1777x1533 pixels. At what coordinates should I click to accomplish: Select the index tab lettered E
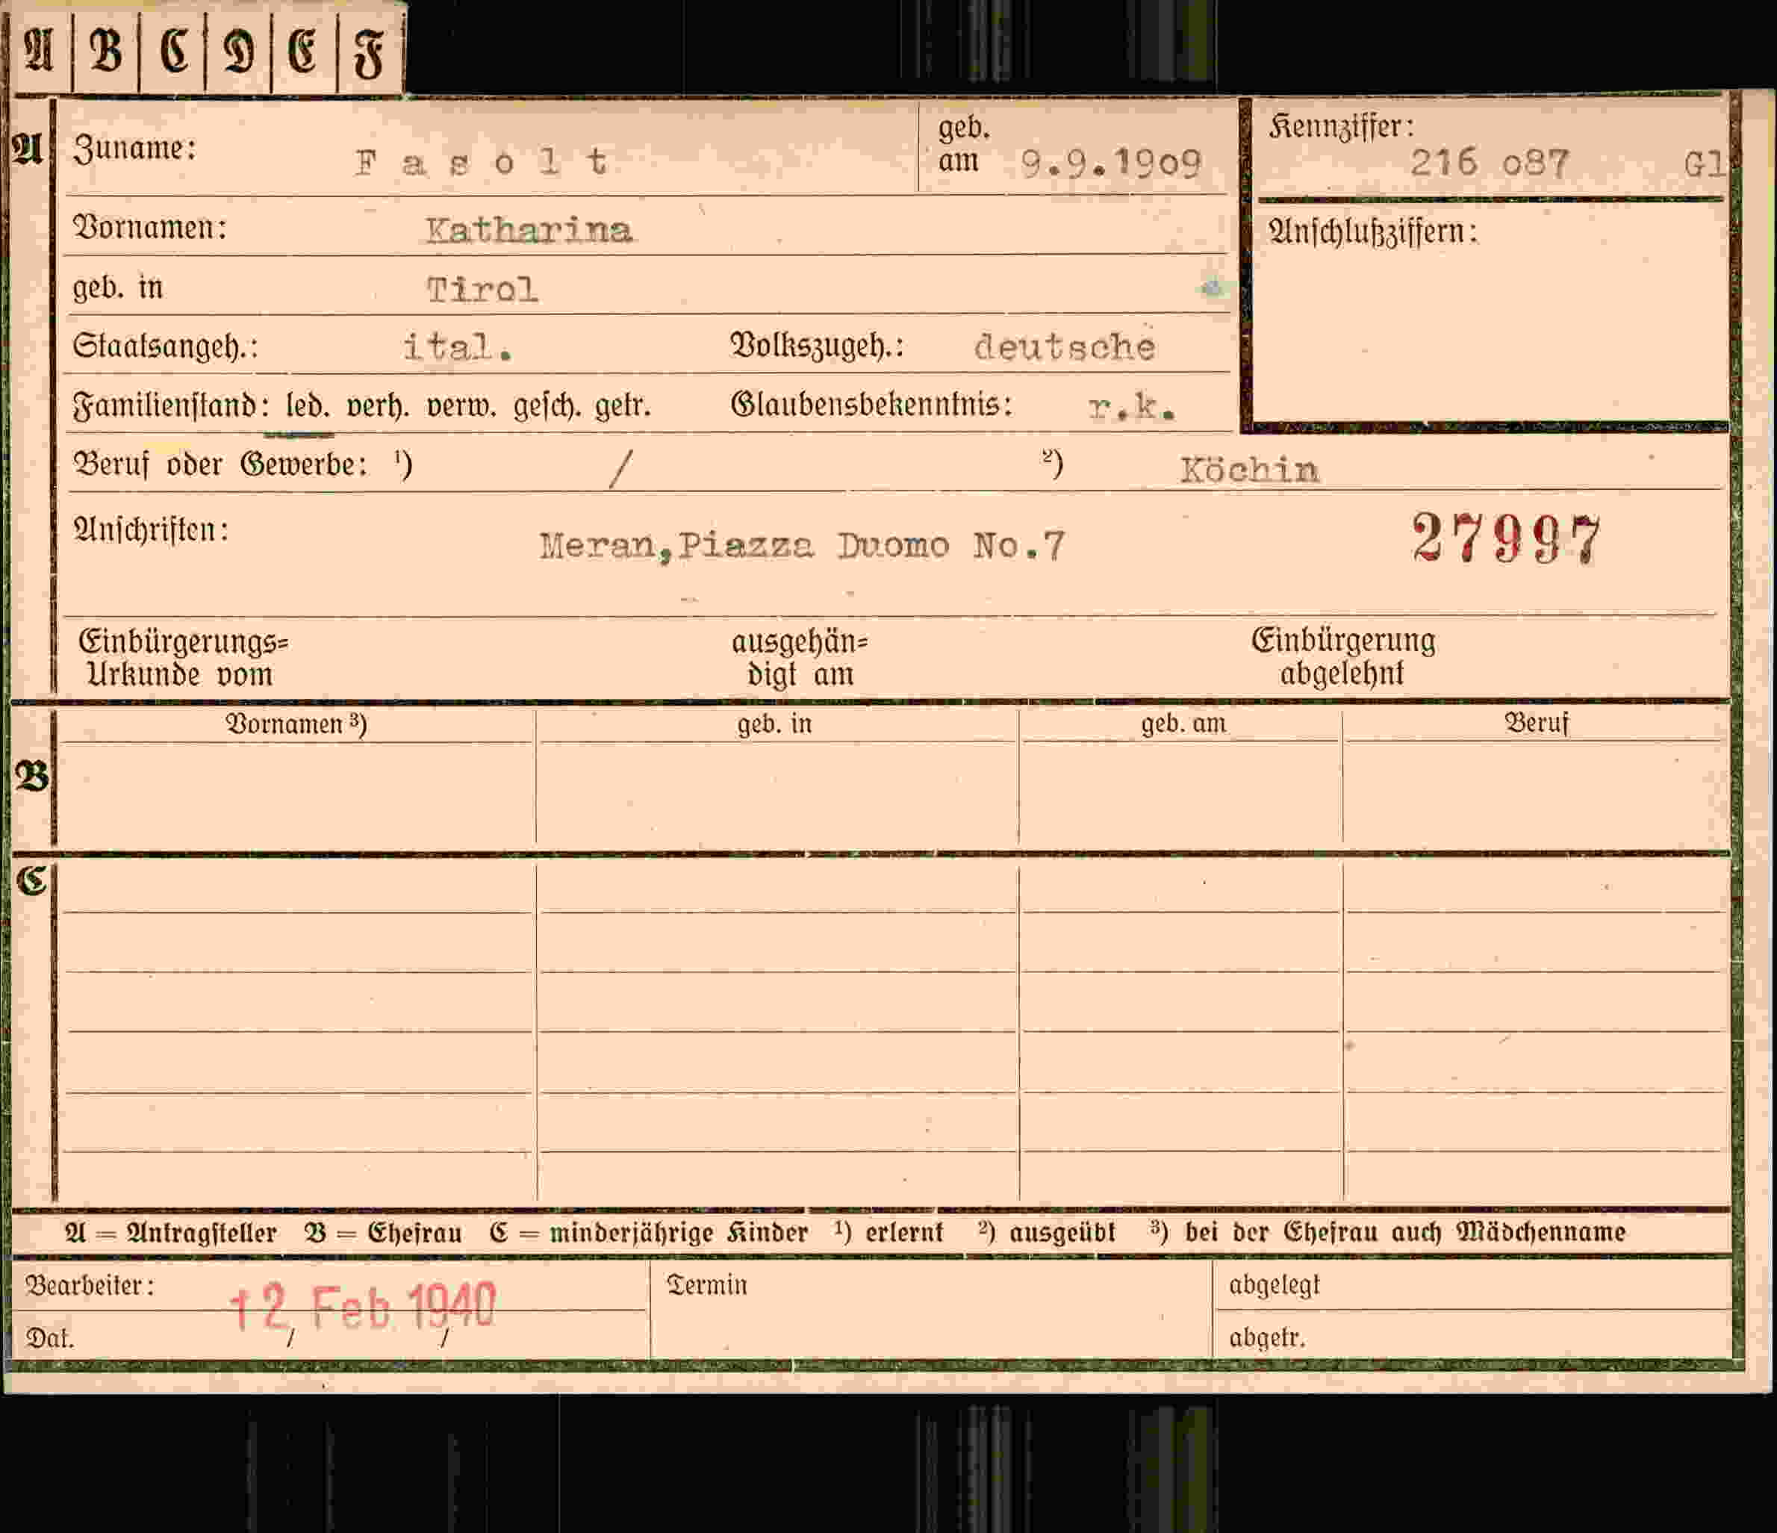[x=304, y=50]
